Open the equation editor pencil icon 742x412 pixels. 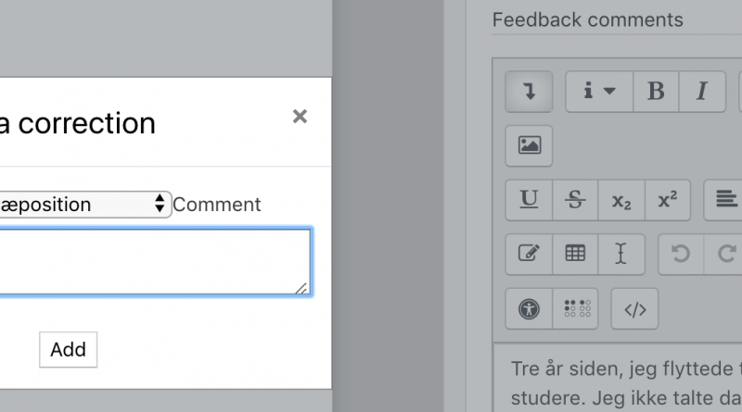coord(529,254)
